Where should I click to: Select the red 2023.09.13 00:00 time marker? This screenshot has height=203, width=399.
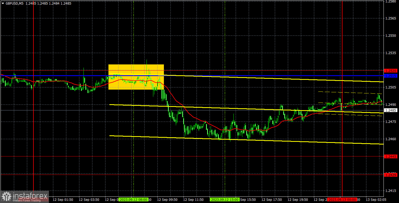coord(342,199)
